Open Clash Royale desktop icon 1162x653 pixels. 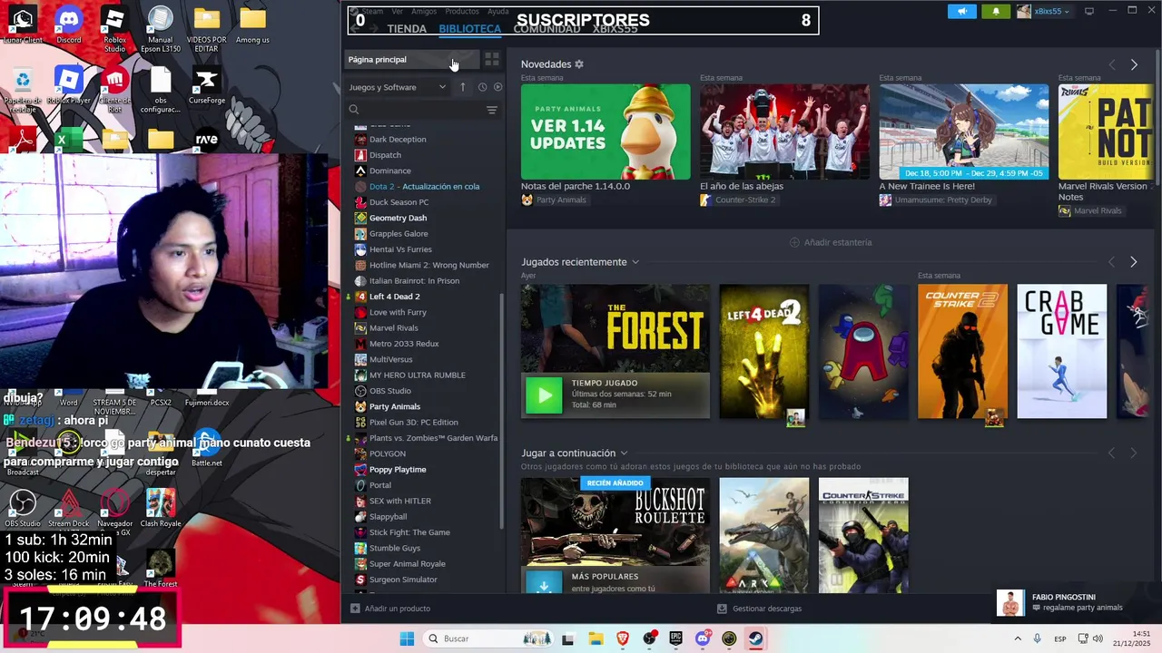(161, 508)
